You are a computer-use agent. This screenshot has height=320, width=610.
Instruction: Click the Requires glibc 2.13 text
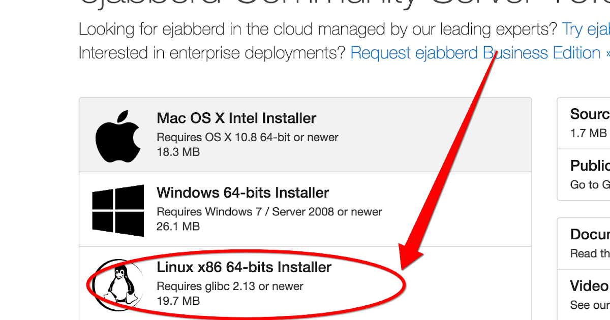[230, 286]
